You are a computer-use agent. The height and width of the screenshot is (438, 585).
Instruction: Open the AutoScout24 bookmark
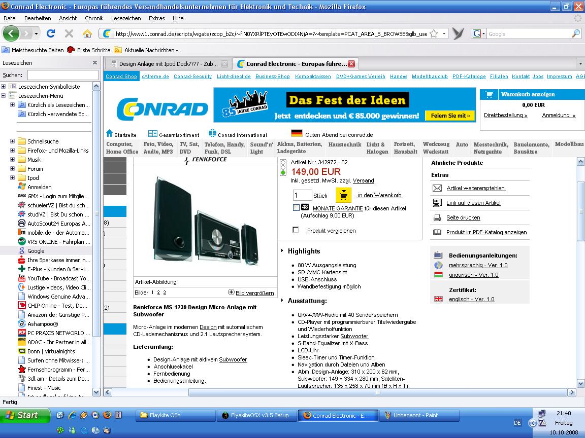pyautogui.click(x=54, y=224)
